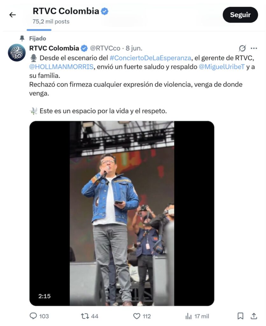Click the RTVC Colombia profile avatar
Image resolution: width=266 pixels, height=326 pixels.
point(17,53)
